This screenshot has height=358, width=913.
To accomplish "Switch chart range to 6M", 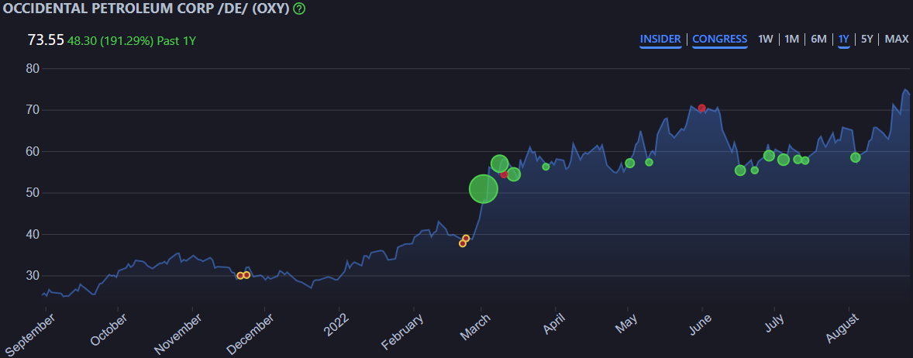I will pos(818,39).
